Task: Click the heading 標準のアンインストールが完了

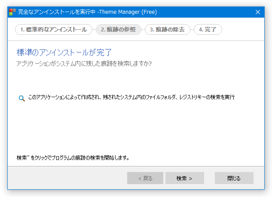Action: 64,52
